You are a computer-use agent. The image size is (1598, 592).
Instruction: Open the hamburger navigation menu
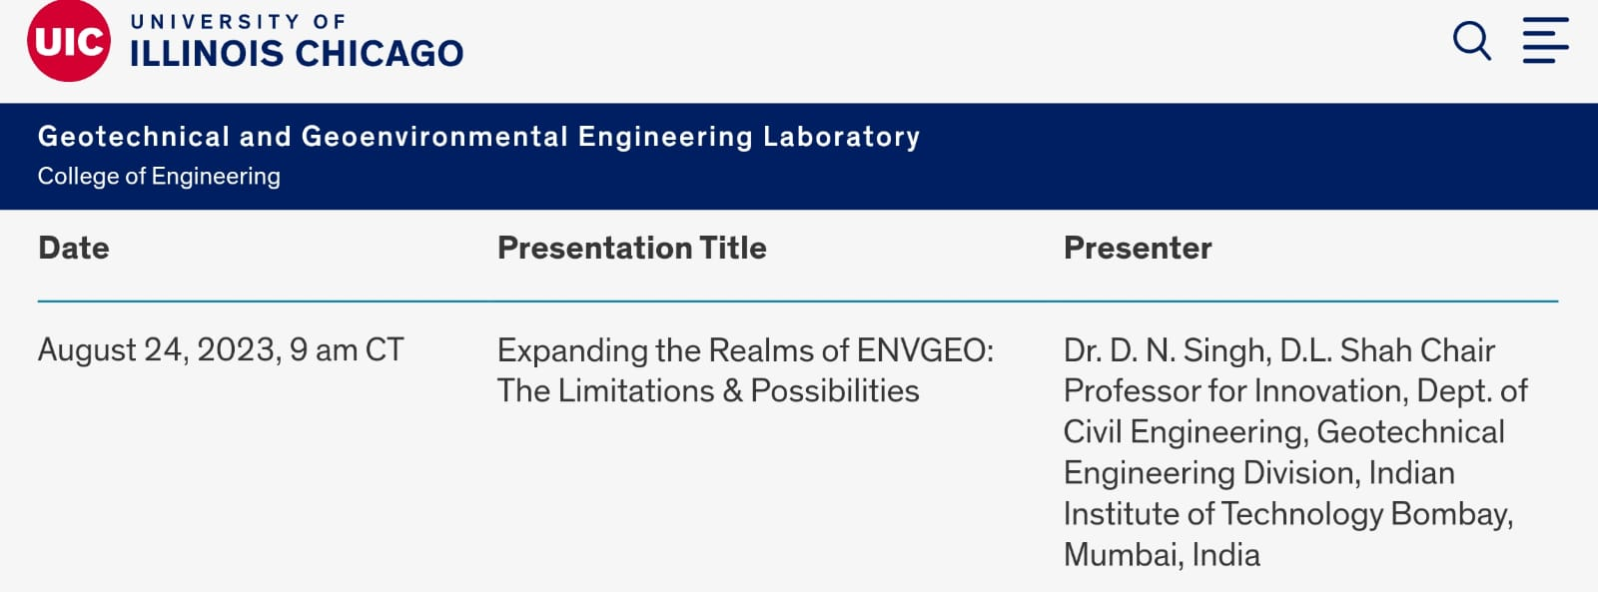tap(1547, 41)
